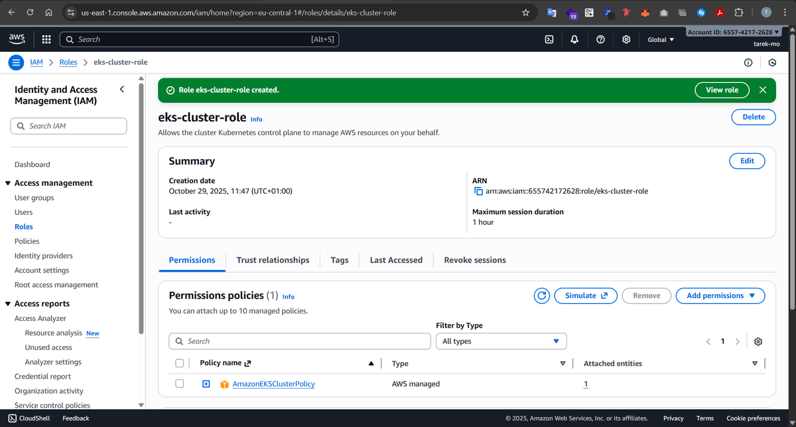Open the AWS help question mark menu
This screenshot has width=796, height=427.
[600, 40]
